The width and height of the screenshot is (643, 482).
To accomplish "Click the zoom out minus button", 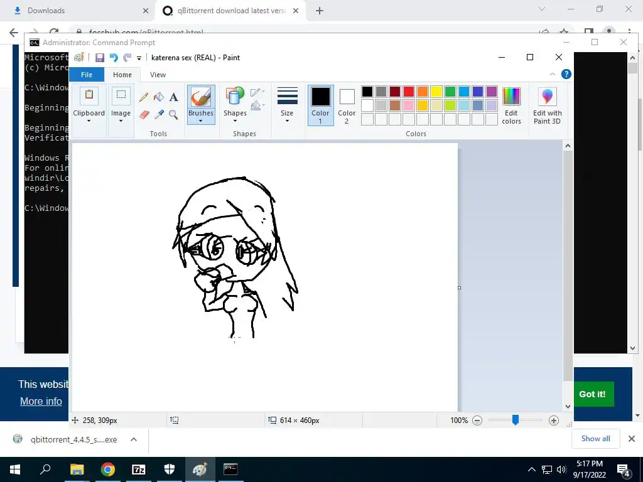I will [477, 420].
